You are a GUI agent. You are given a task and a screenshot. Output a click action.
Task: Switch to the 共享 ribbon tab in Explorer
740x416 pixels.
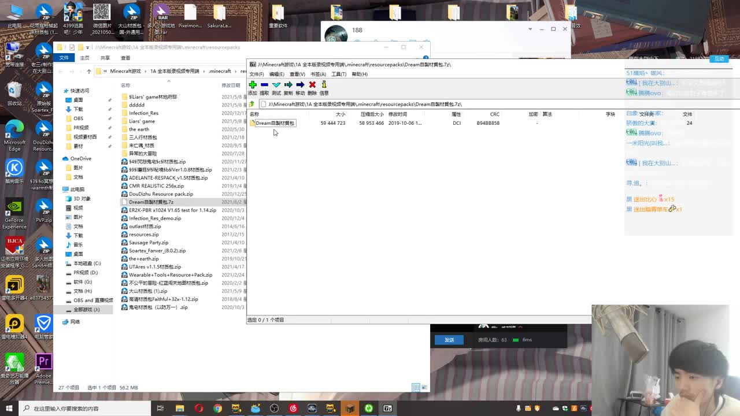pyautogui.click(x=105, y=58)
